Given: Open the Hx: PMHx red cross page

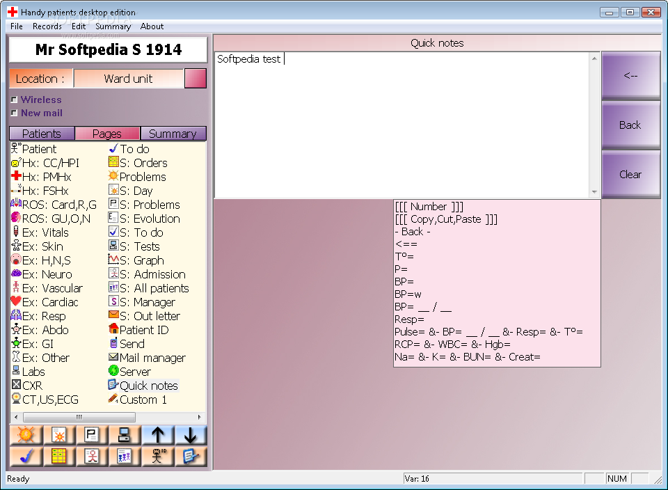Looking at the screenshot, I should (41, 177).
